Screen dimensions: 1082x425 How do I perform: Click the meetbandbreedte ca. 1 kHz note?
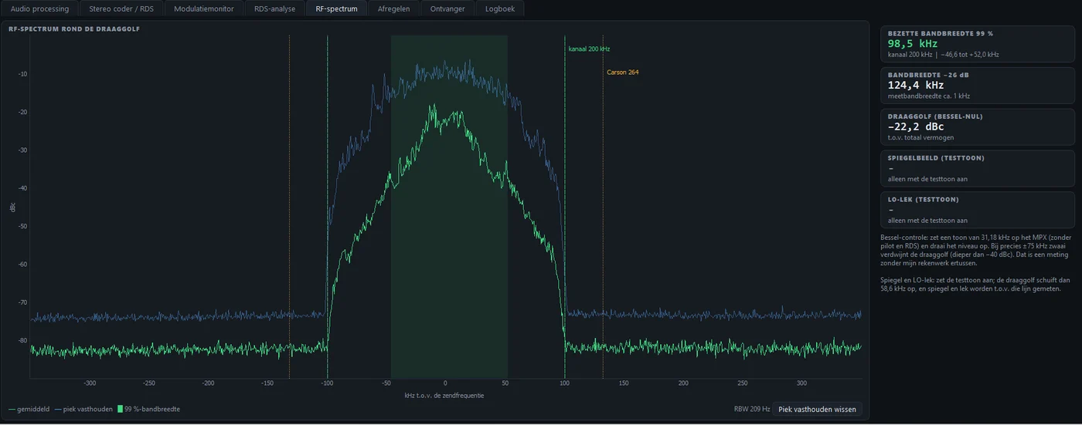point(929,96)
